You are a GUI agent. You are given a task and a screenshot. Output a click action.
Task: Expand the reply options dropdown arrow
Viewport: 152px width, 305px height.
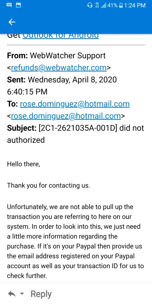click(22, 294)
